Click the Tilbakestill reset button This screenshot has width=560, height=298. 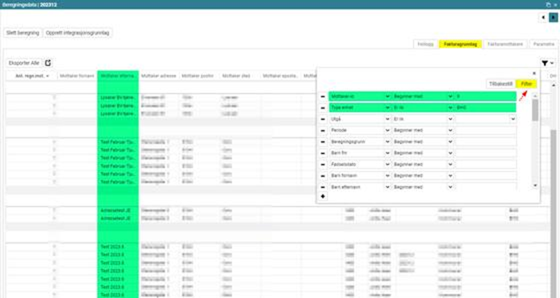[500, 84]
